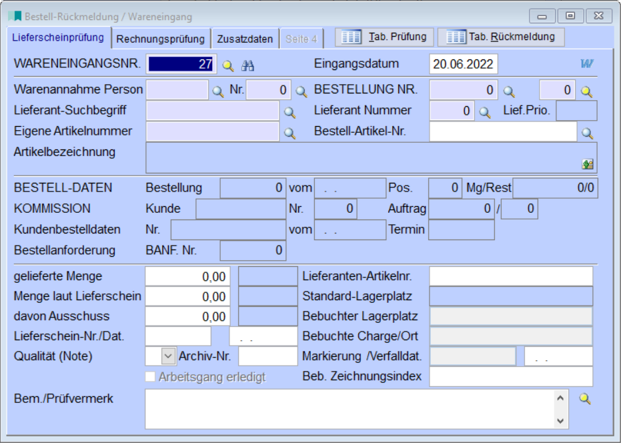Open search for Eigene Artikelnummer
The height and width of the screenshot is (443, 621).
point(289,133)
